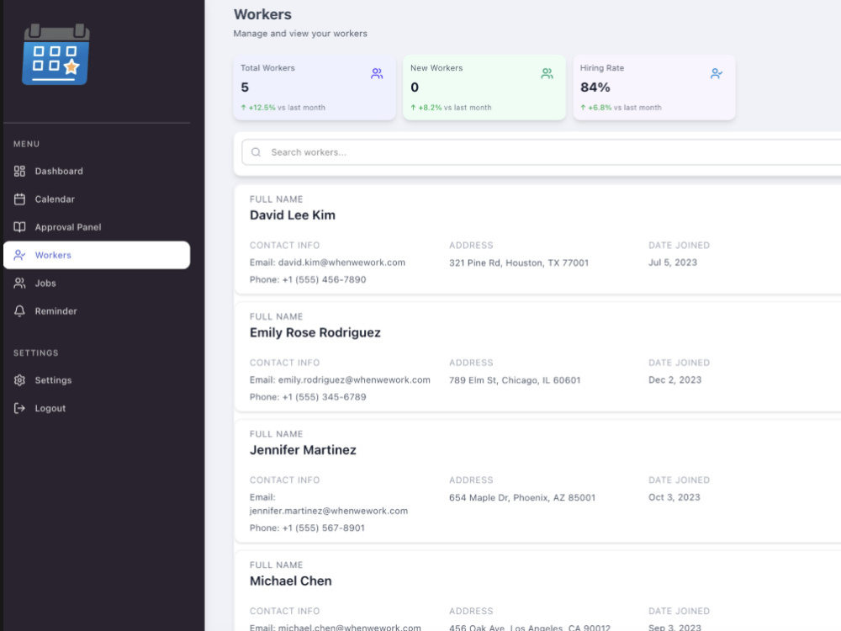Select the Michael Chen name
841x631 pixels.
(x=291, y=581)
